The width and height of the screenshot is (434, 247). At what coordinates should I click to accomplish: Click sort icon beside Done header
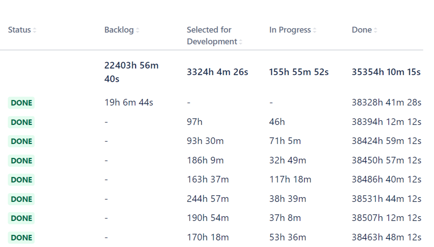pos(376,30)
